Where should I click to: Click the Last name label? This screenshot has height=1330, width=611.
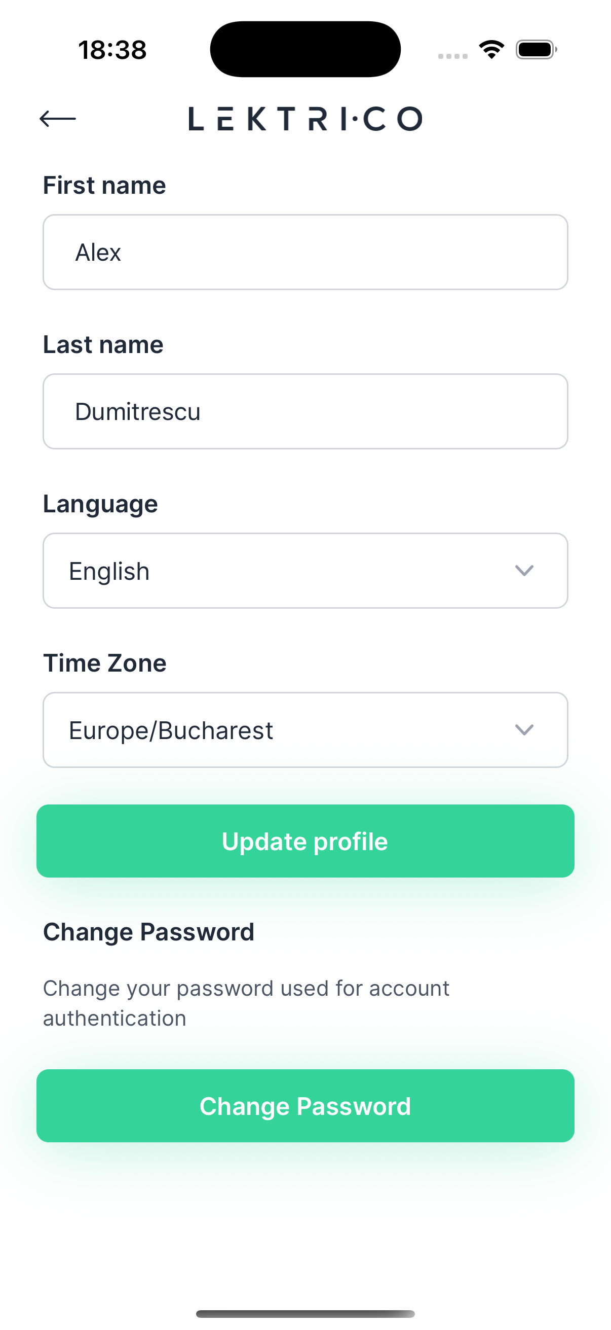point(103,344)
